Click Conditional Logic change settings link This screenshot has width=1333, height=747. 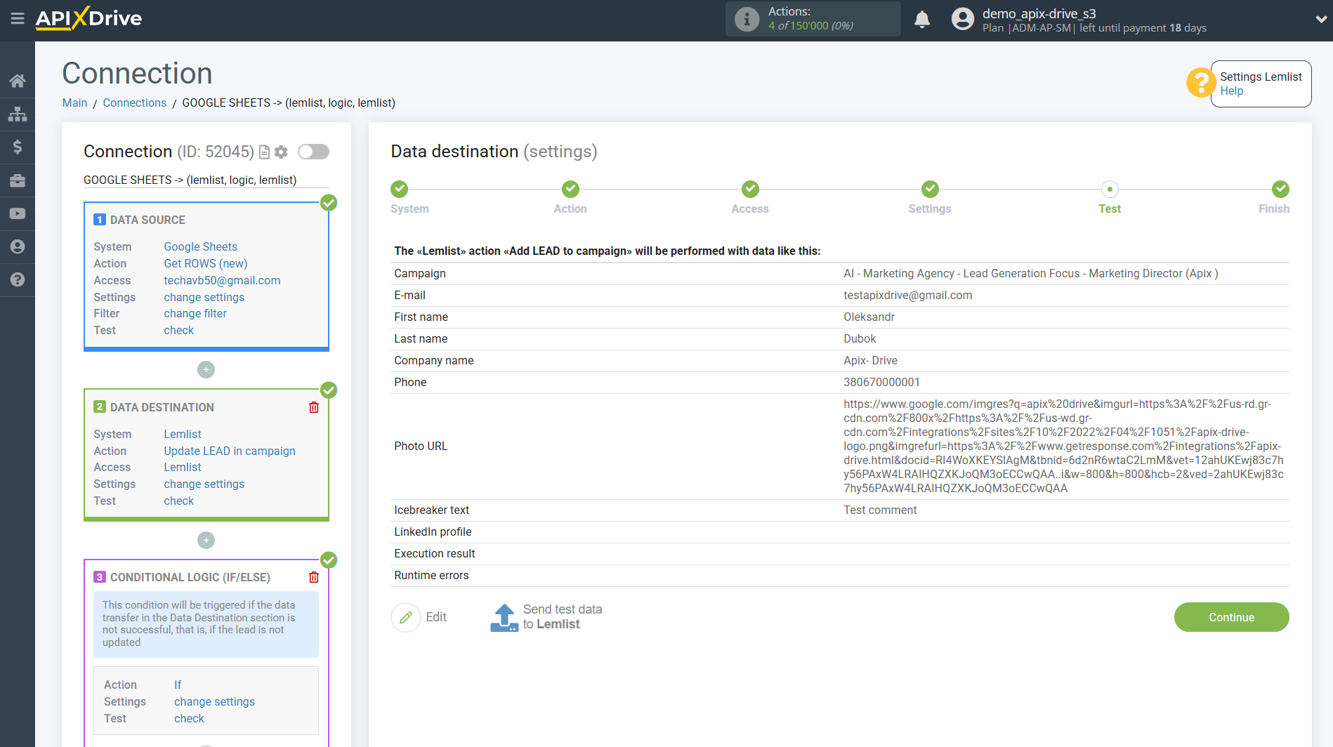pos(214,701)
